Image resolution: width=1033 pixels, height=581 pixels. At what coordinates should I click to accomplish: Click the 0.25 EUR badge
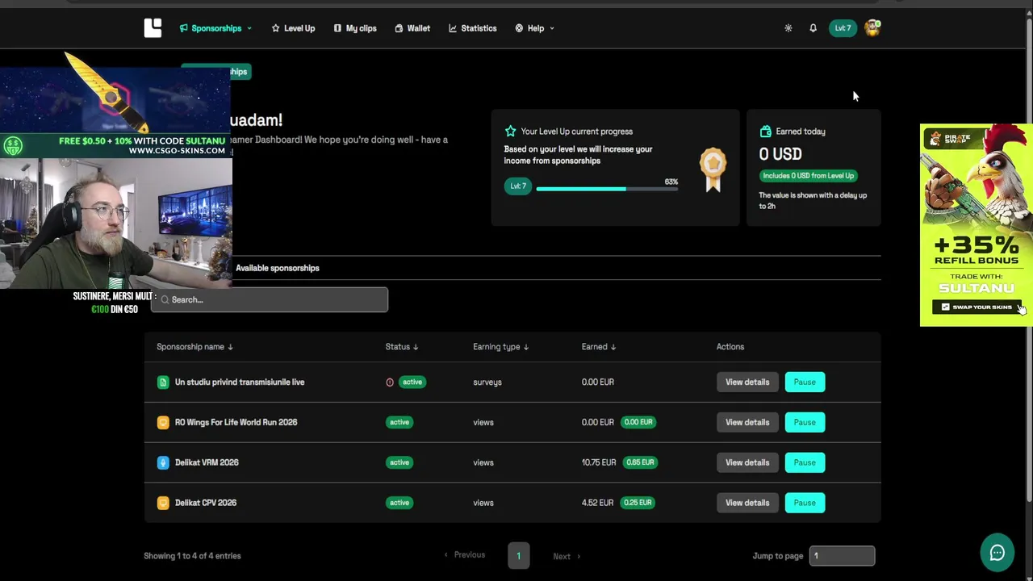tap(638, 503)
